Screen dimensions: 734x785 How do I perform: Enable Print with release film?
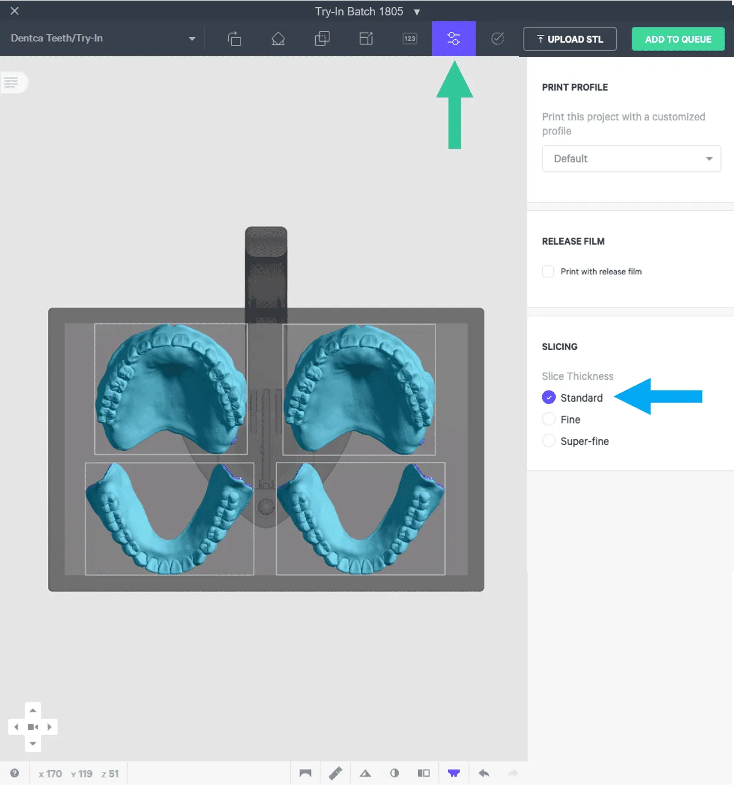(548, 271)
